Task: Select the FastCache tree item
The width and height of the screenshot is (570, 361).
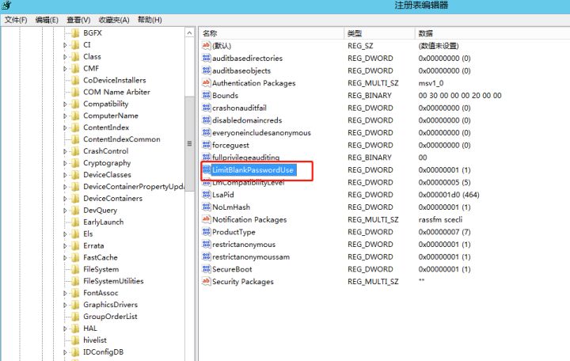Action: (101, 257)
